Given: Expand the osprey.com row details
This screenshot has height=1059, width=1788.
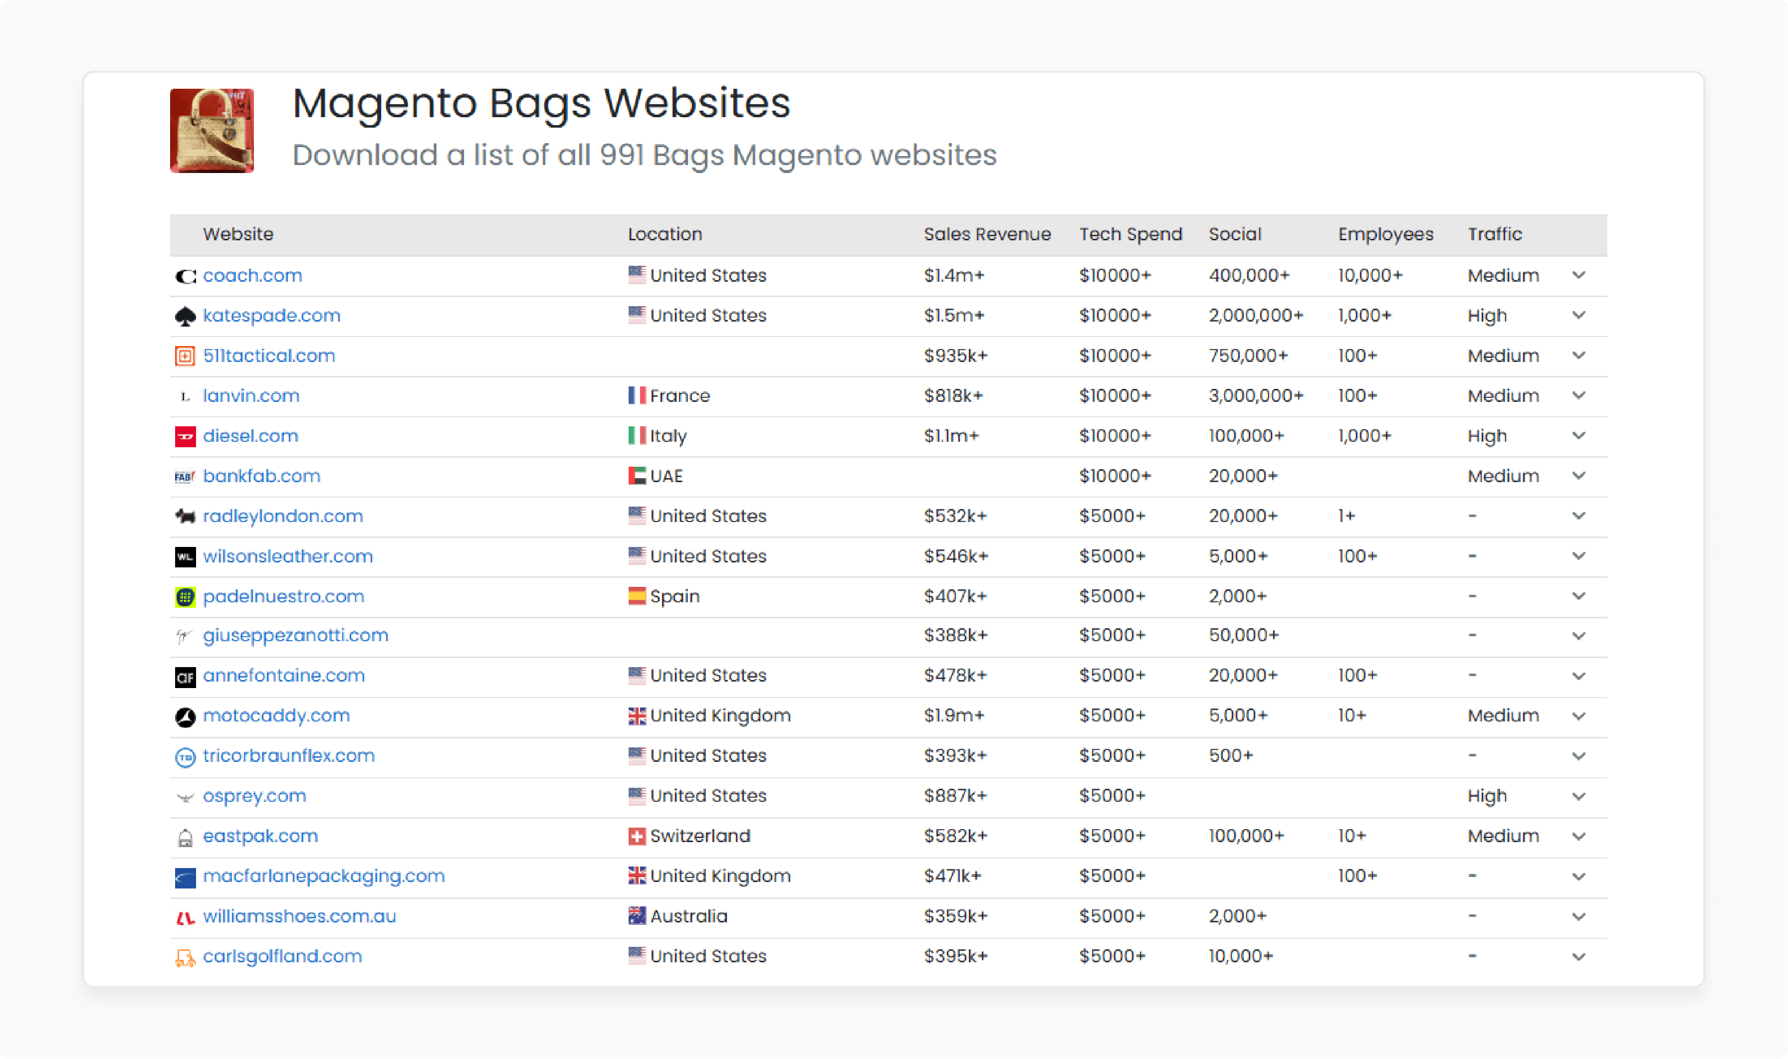Looking at the screenshot, I should coord(1579,796).
